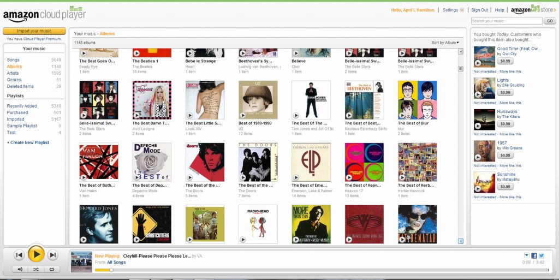Share now playing song on Facebook
The height and width of the screenshot is (280, 559).
coord(534,255)
